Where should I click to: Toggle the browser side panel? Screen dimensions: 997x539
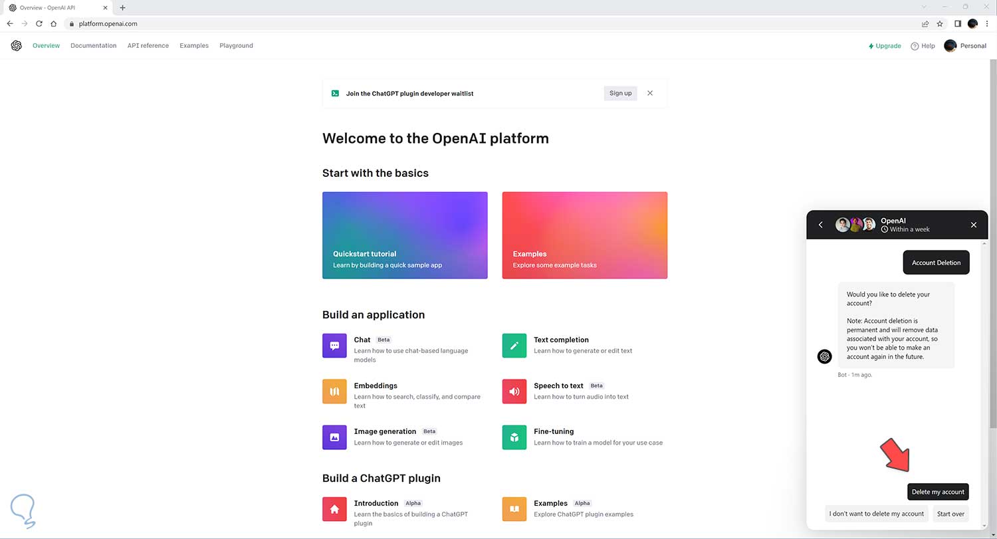pos(958,23)
